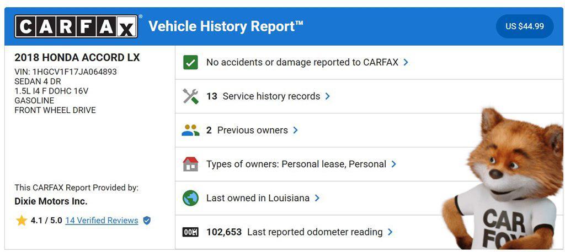Click the Dixie Motors Inc. dealer name
Image resolution: width=565 pixels, height=252 pixels.
click(x=51, y=201)
